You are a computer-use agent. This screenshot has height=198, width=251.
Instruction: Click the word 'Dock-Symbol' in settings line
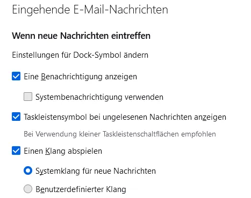pyautogui.click(x=97, y=55)
